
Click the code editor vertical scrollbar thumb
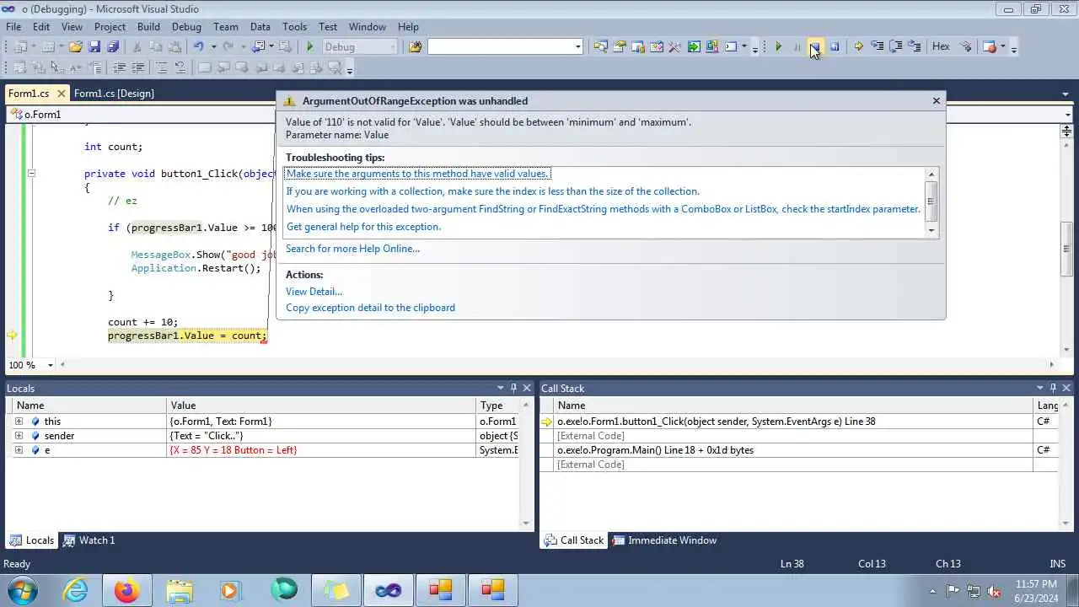(1066, 249)
